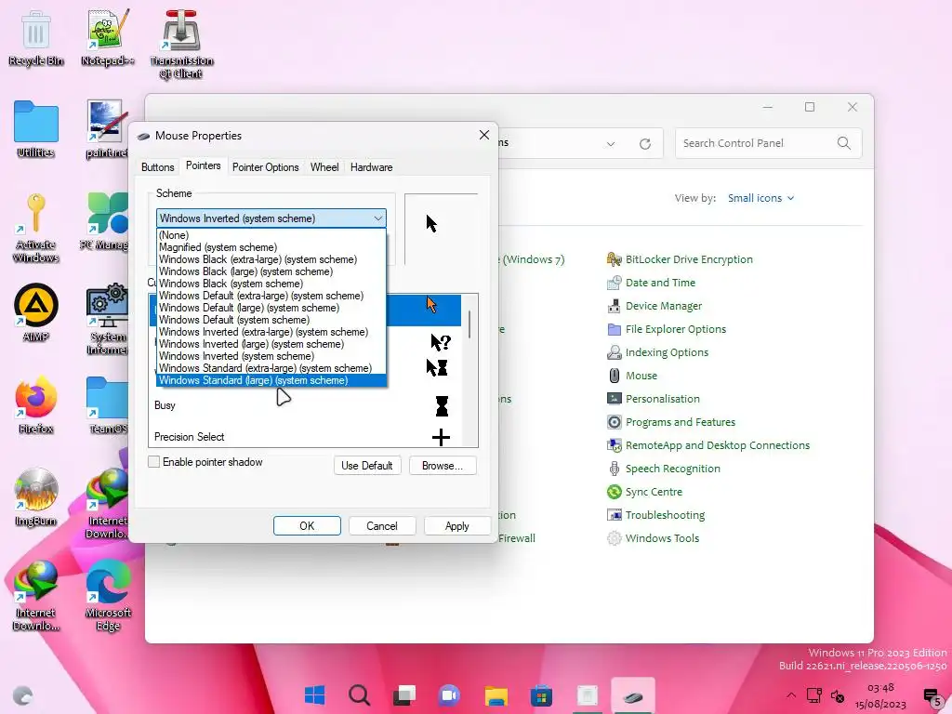Open Microsoft Store from the taskbar
This screenshot has width=952, height=714.
point(541,695)
